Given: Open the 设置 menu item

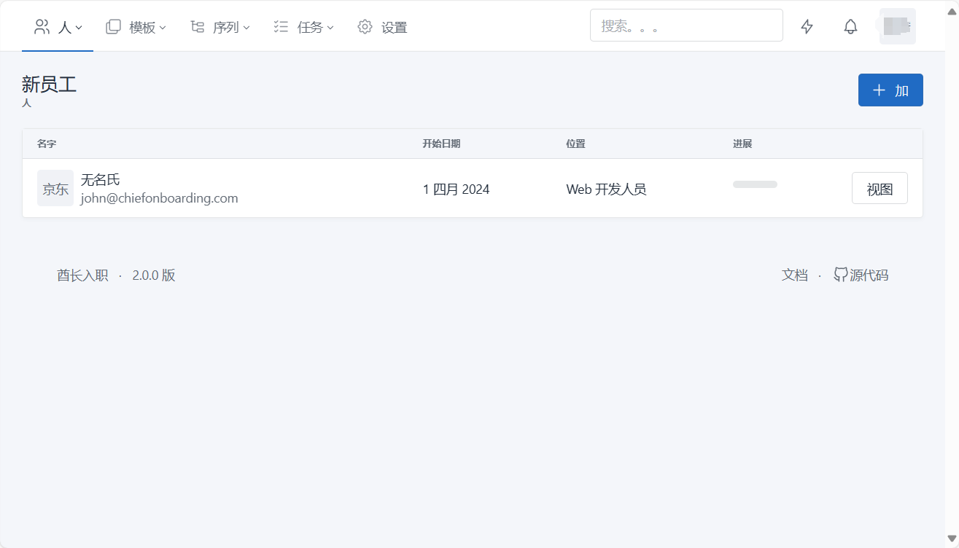Looking at the screenshot, I should [x=394, y=28].
